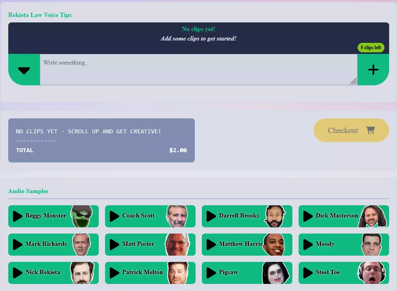The image size is (397, 291).
Task: Focus the 'Write something...' text box
Action: [198, 70]
